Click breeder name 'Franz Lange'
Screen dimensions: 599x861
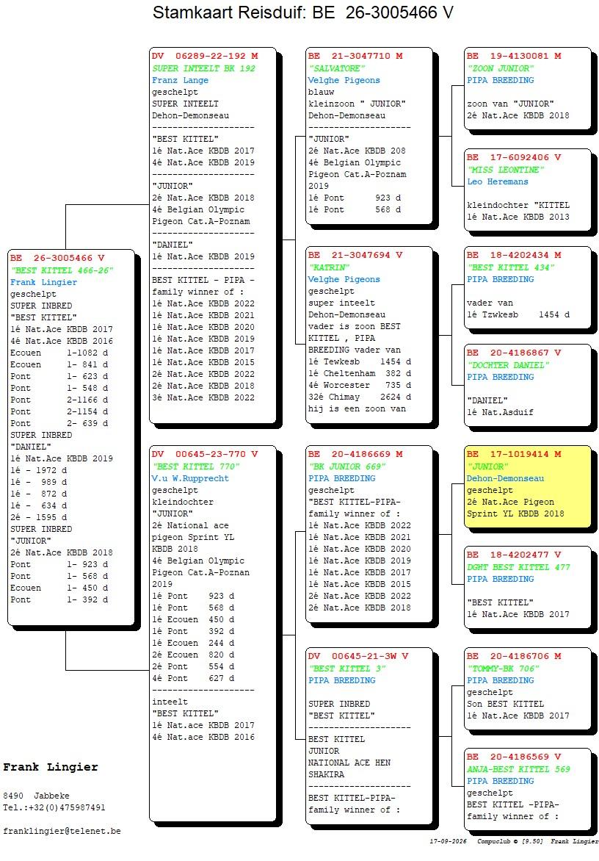181,80
